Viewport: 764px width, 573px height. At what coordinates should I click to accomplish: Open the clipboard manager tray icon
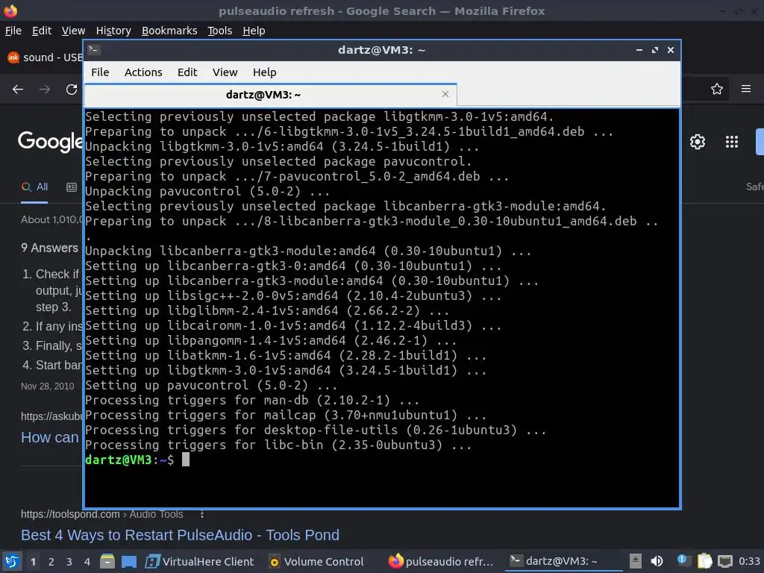704,561
